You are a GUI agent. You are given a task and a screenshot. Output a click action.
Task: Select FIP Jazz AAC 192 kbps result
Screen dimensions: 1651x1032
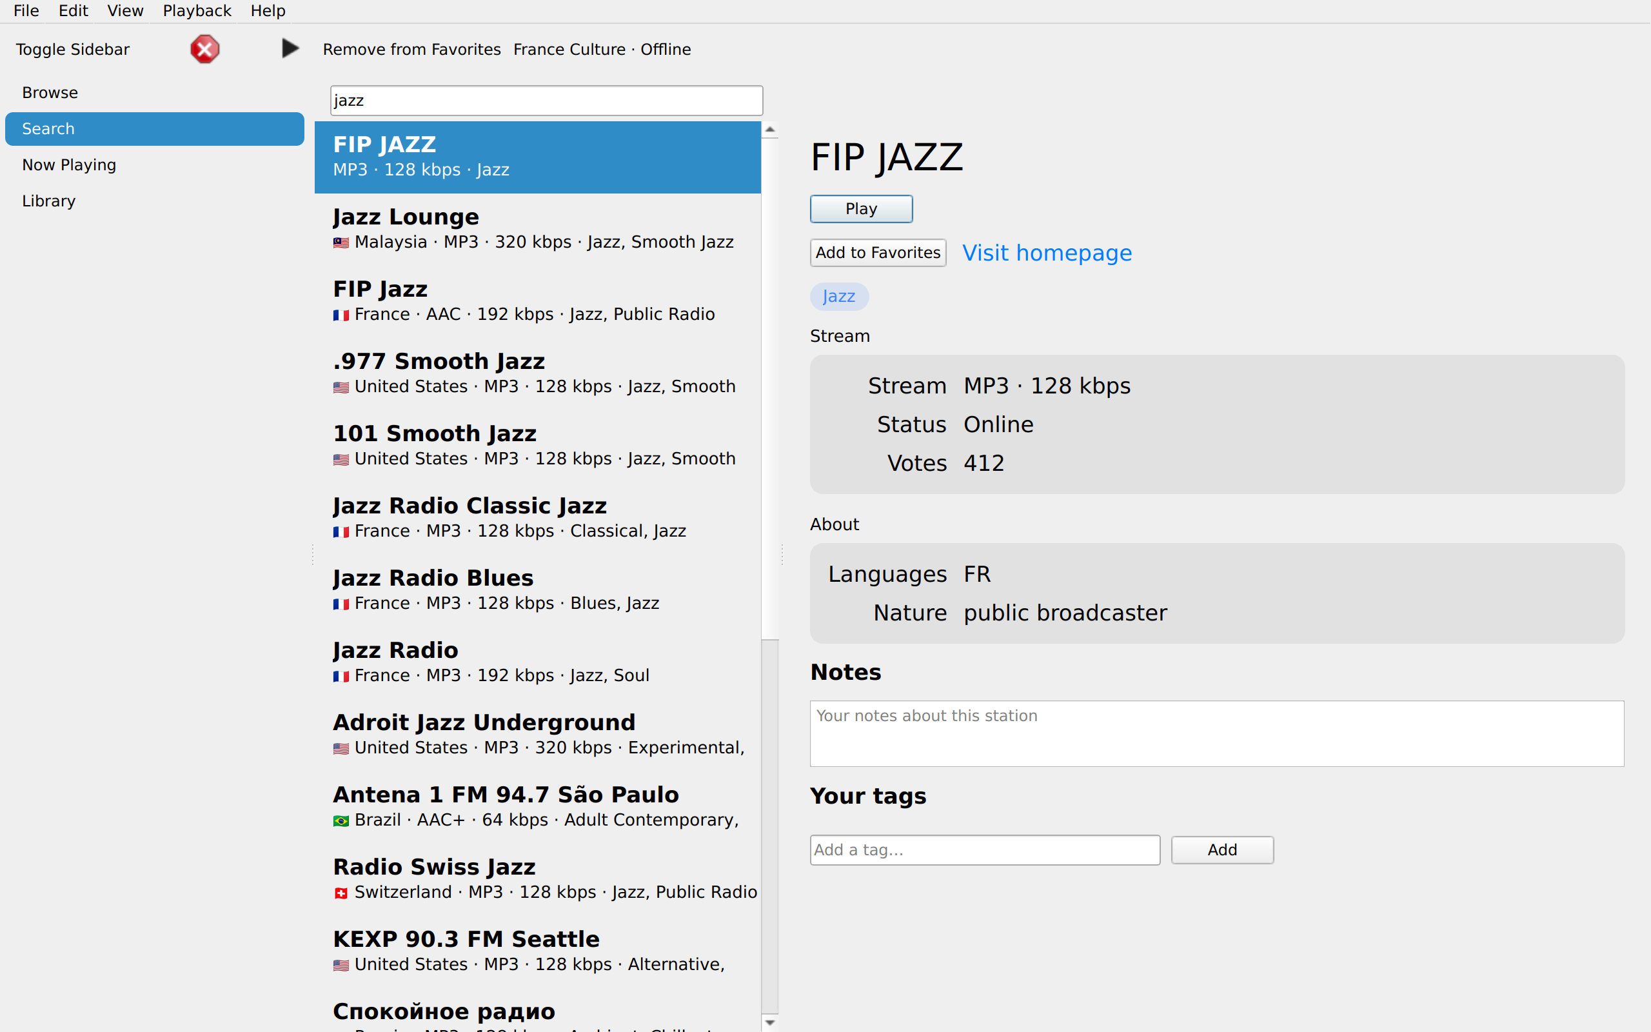538,302
